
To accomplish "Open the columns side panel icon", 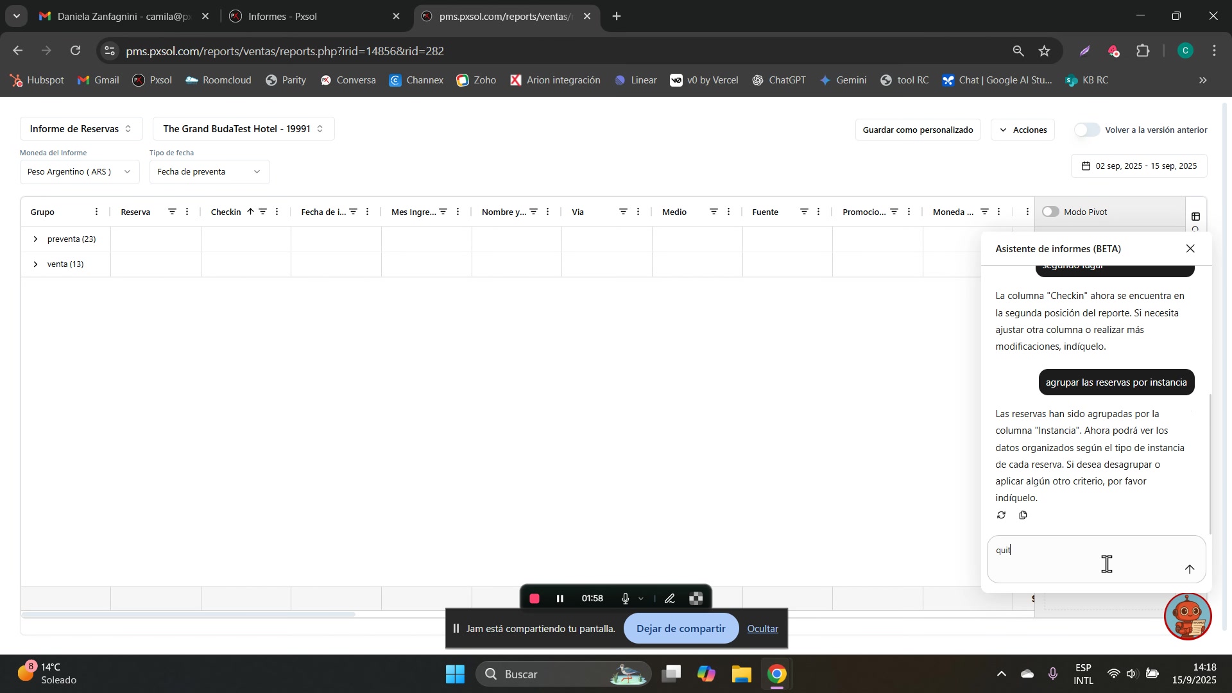I will pos(1196,217).
